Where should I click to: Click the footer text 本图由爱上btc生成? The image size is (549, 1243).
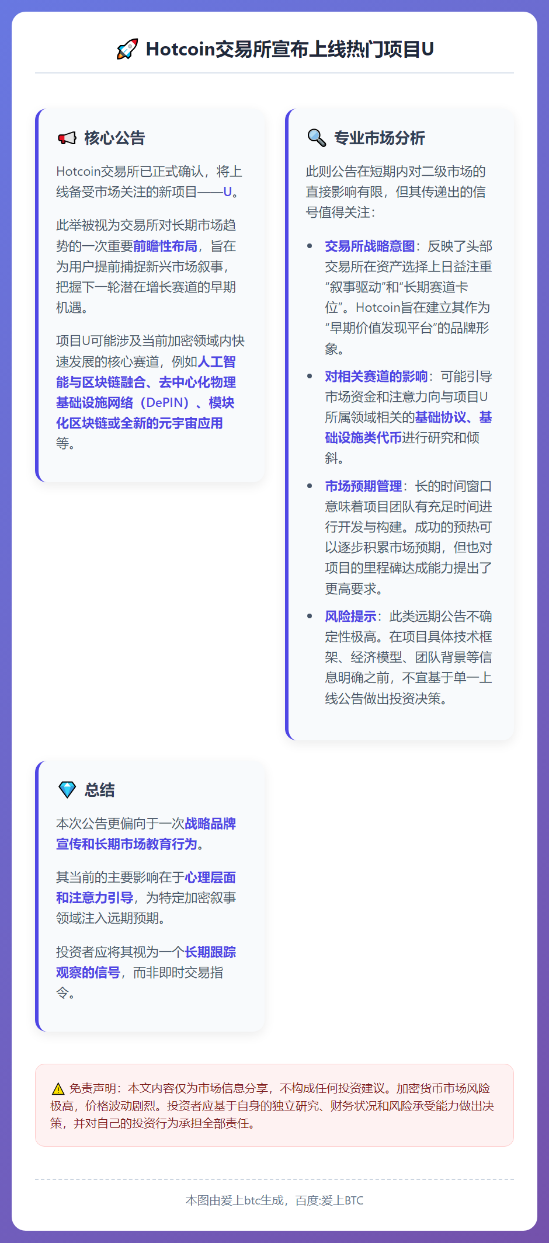click(235, 1200)
